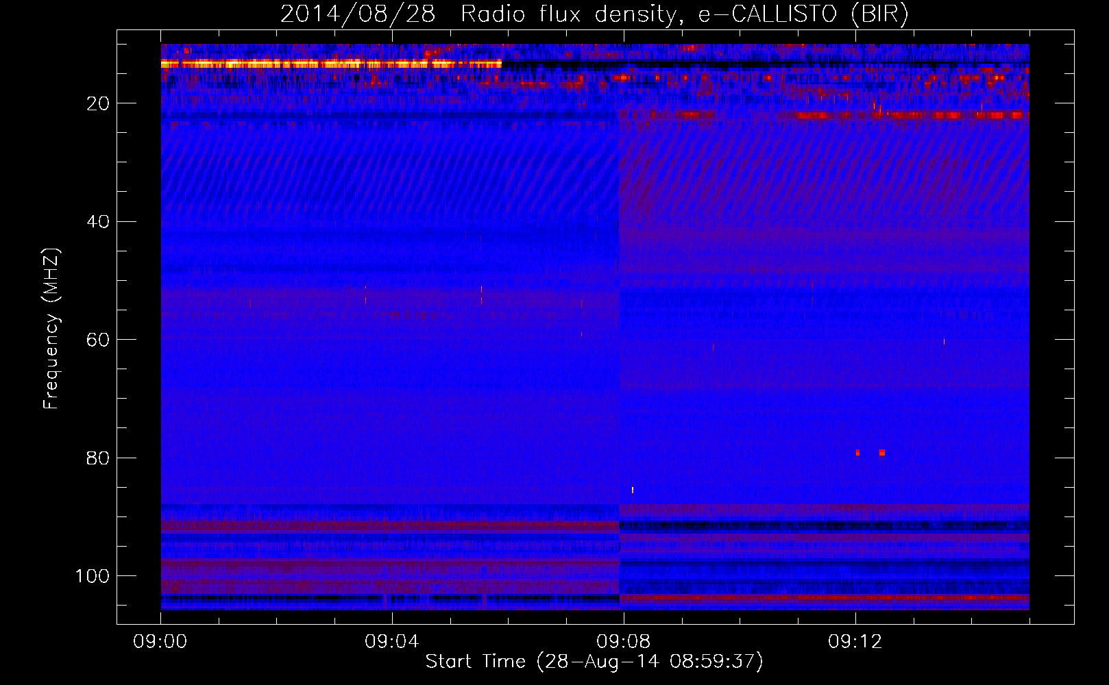Click the '20' frequency tick label
1109x685 pixels.
click(98, 103)
